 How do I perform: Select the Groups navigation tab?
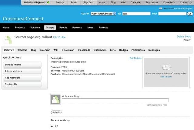(x=50, y=28)
